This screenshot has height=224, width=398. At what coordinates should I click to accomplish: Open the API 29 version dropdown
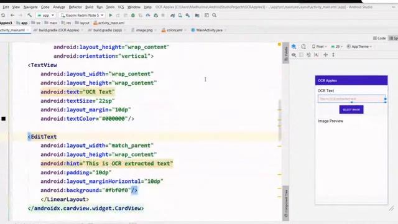337,47
